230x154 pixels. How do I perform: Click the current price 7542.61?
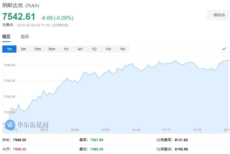19,17
